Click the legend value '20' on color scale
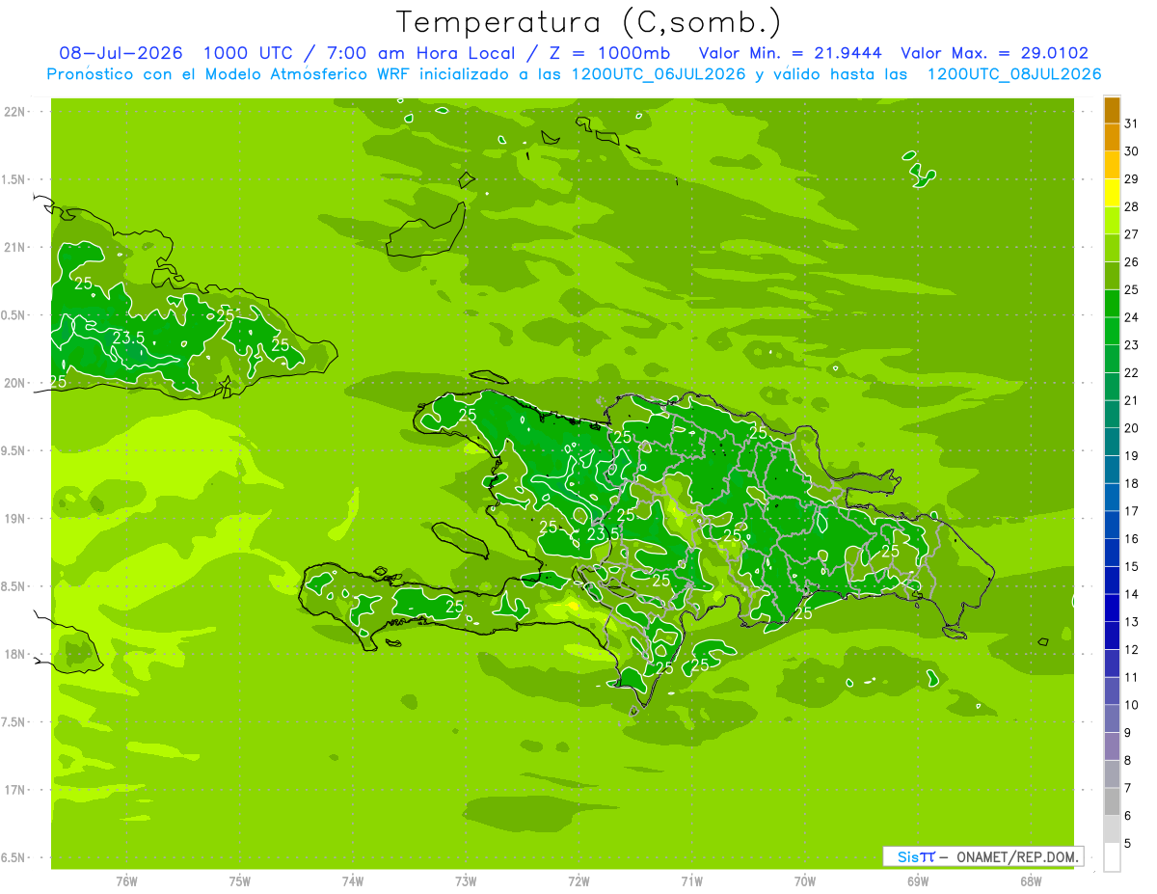The height and width of the screenshot is (894, 1157). coord(1132,428)
